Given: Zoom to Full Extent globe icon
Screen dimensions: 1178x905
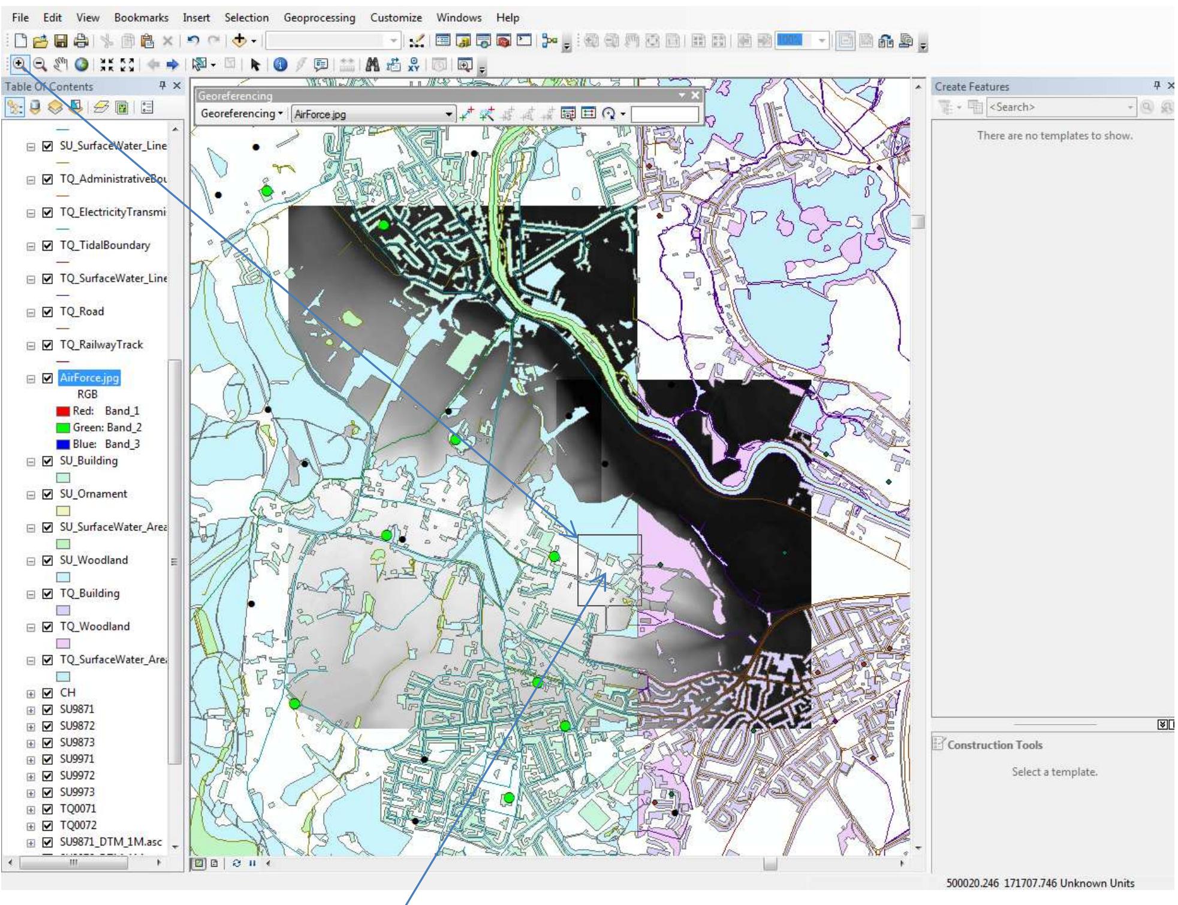Looking at the screenshot, I should click(x=81, y=64).
